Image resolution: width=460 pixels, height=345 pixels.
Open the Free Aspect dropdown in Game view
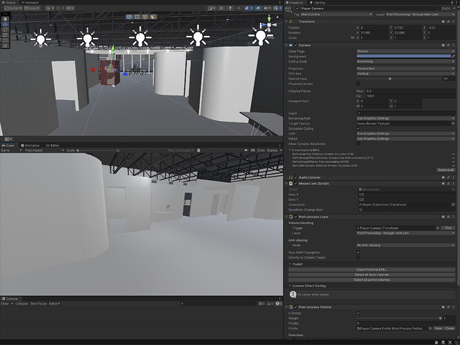[44, 150]
